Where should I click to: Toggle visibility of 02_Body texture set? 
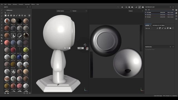pyautogui.click(x=146, y=15)
